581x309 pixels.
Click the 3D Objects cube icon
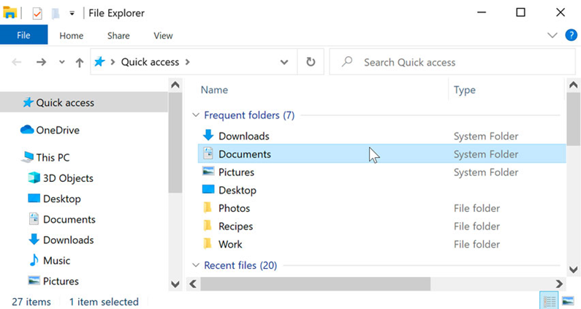click(x=34, y=178)
